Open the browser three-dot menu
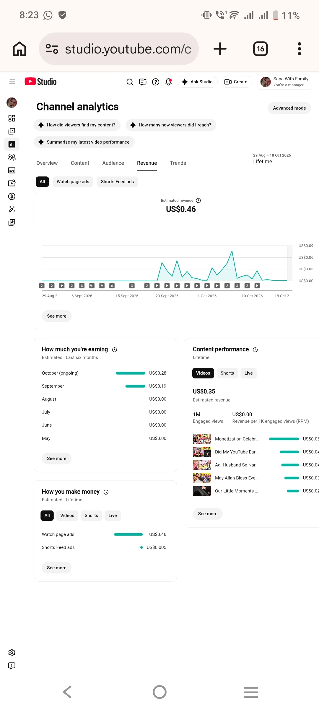 (x=300, y=49)
